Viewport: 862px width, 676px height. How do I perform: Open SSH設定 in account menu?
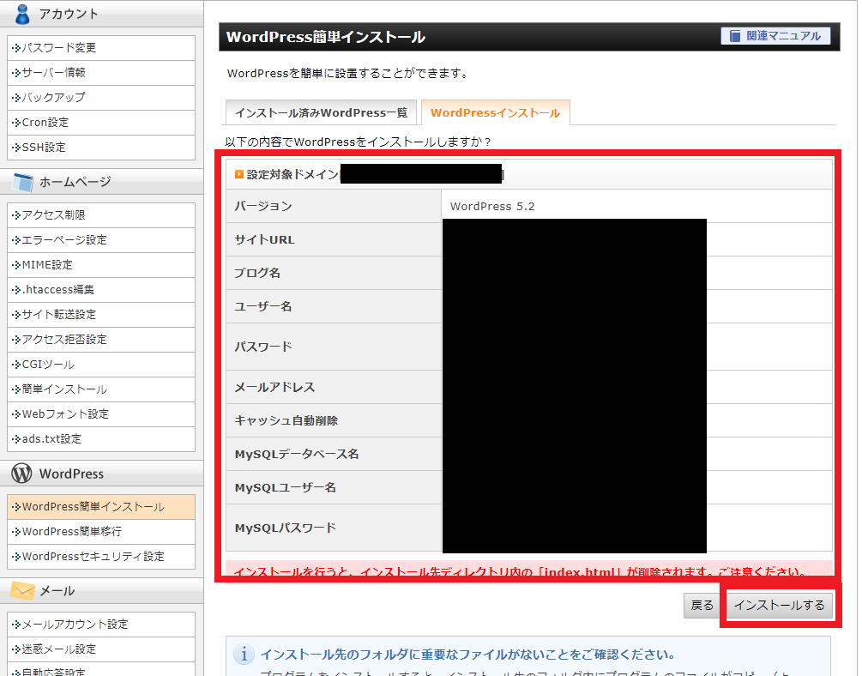(x=43, y=148)
